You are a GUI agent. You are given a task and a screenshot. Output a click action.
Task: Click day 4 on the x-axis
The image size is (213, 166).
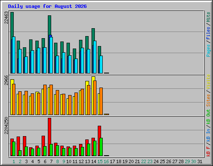point(32,161)
